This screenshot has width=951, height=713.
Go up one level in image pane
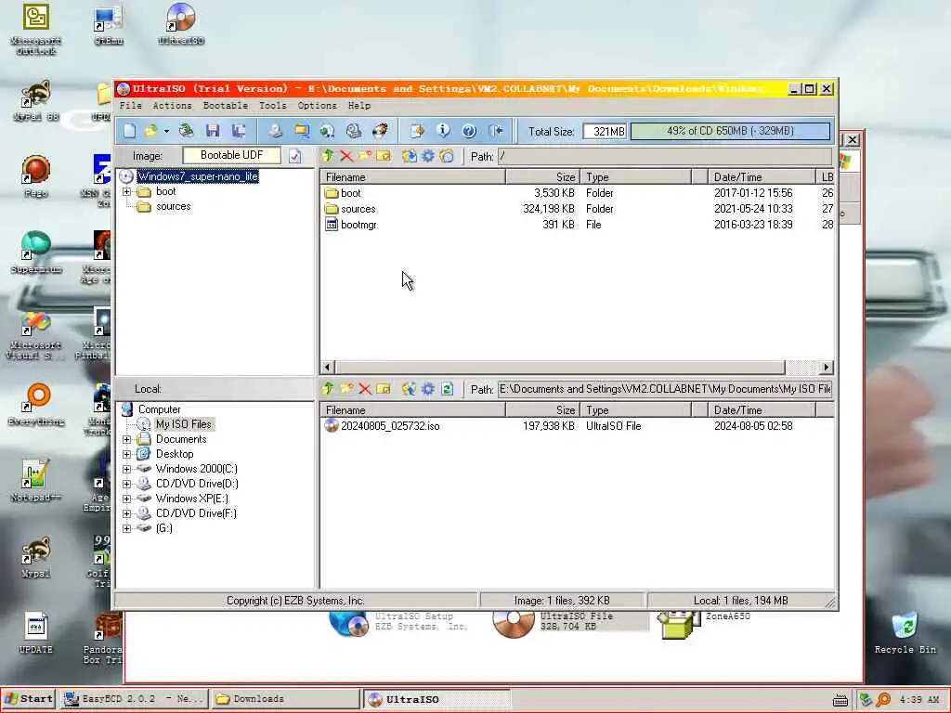(328, 156)
